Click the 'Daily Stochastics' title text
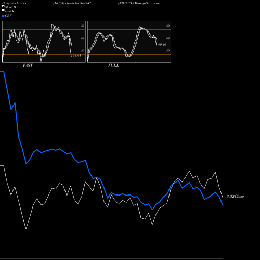Viewport: 260px width, 260px height. click(x=14, y=3)
